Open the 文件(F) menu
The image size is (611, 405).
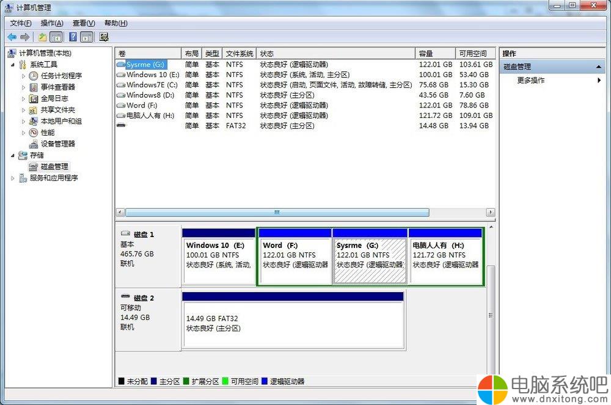pos(21,23)
